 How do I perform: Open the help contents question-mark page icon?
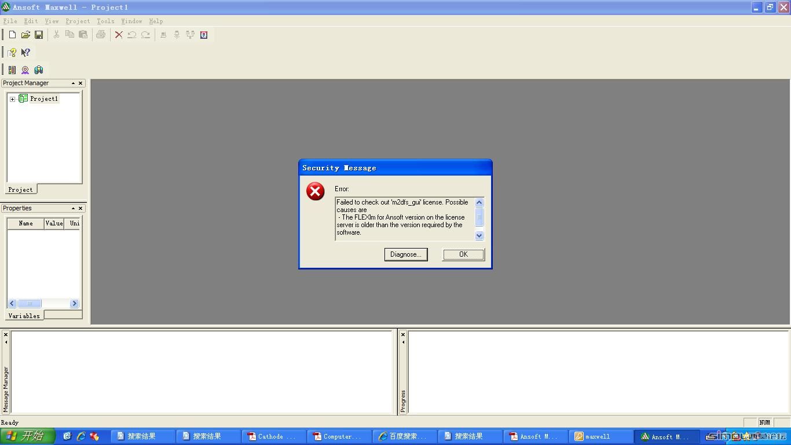[x=12, y=52]
